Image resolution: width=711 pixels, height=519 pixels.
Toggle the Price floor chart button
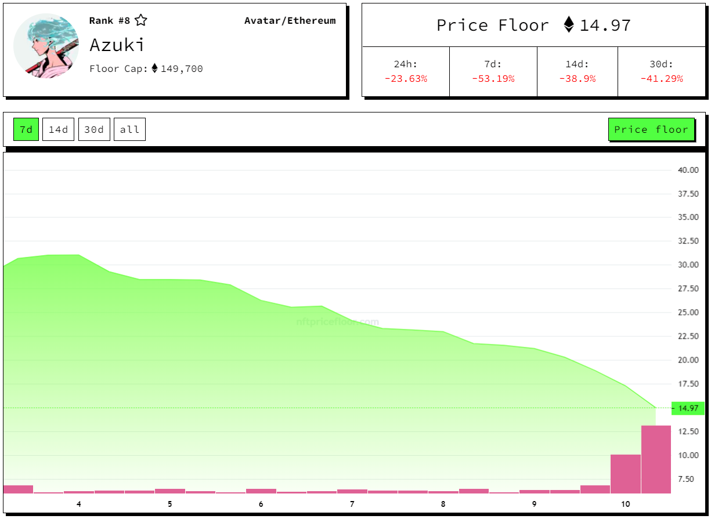coord(651,129)
